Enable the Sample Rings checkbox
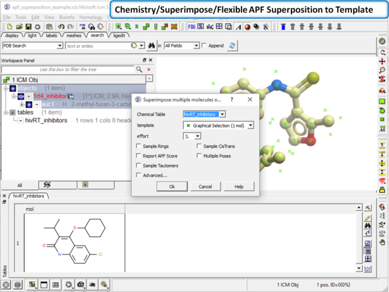This screenshot has width=389, height=292. tap(139, 146)
